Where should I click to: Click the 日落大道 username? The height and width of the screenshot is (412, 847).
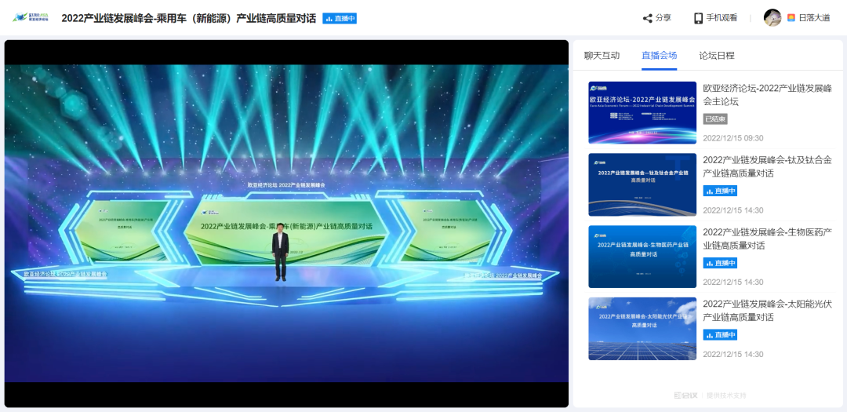tap(814, 18)
